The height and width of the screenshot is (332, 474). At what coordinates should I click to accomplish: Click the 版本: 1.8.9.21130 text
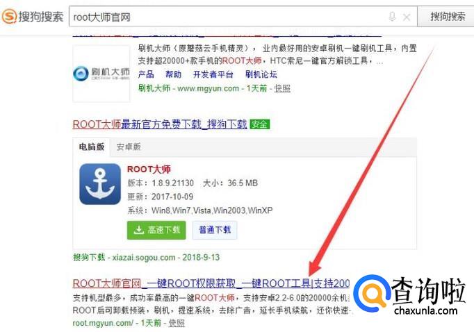161,183
